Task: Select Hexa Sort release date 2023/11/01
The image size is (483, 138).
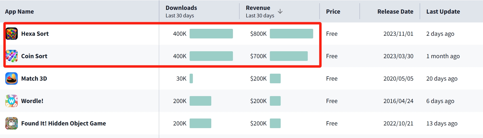Action: coord(398,34)
